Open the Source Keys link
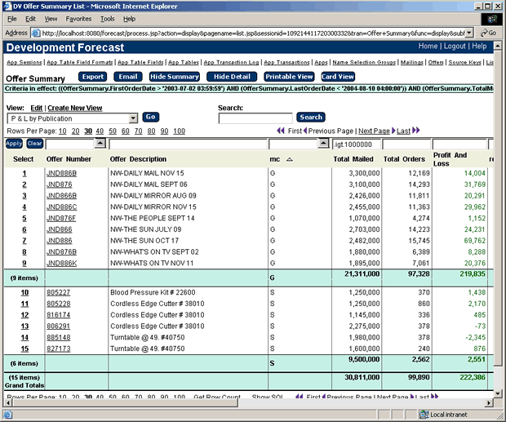Viewport: 506px width, 422px height. pos(464,62)
